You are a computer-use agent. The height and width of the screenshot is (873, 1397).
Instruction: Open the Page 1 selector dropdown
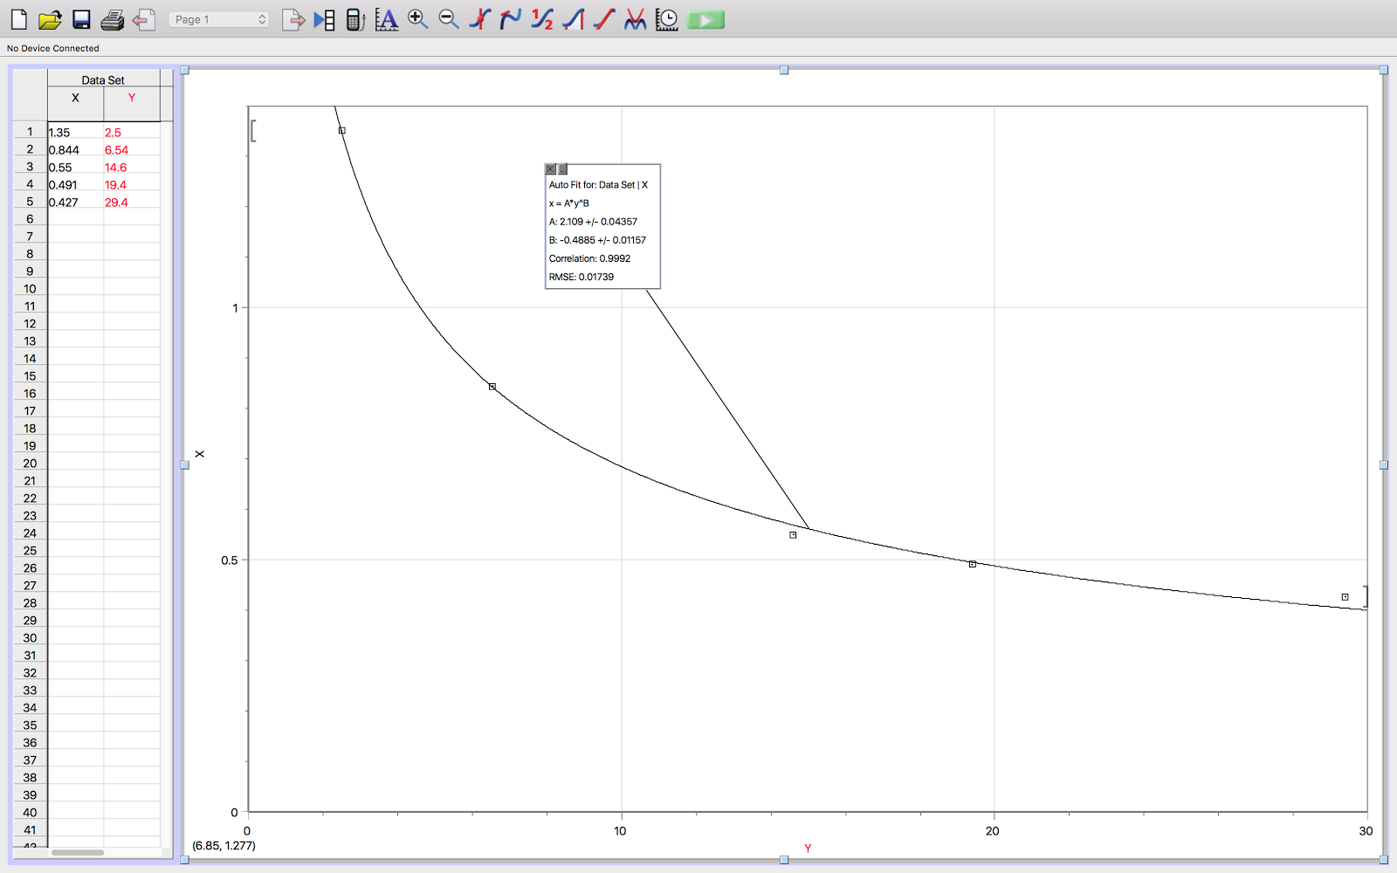[x=218, y=18]
